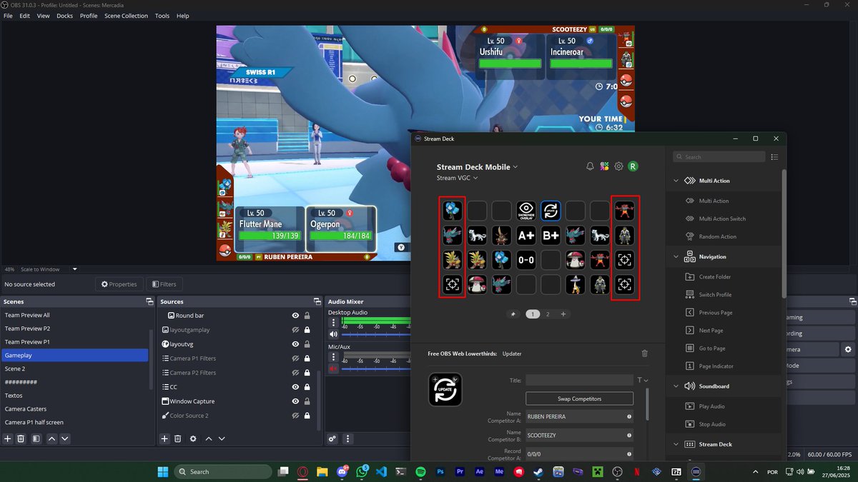
Task: Collapse the Soundboard category
Action: (676, 386)
